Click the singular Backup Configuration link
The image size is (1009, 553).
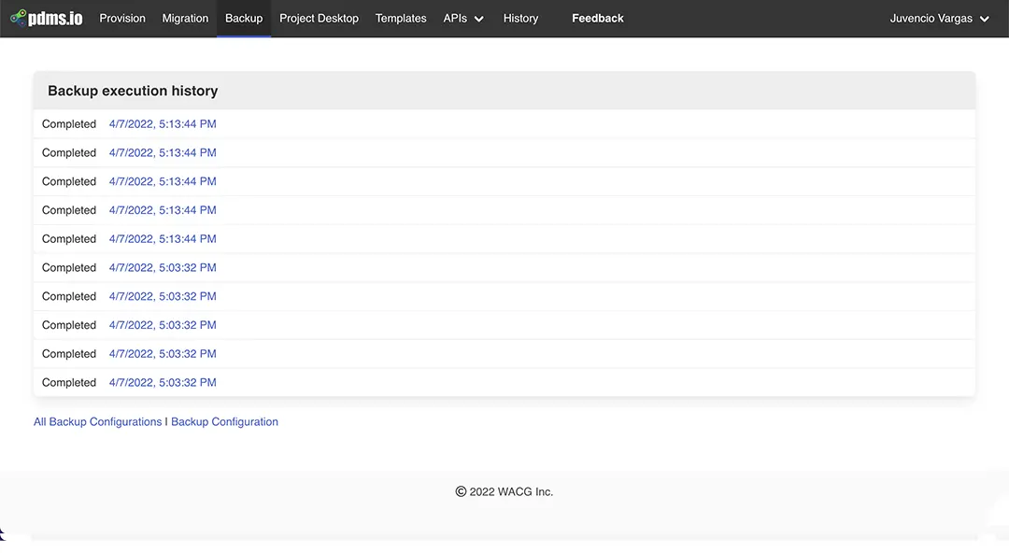click(x=224, y=421)
